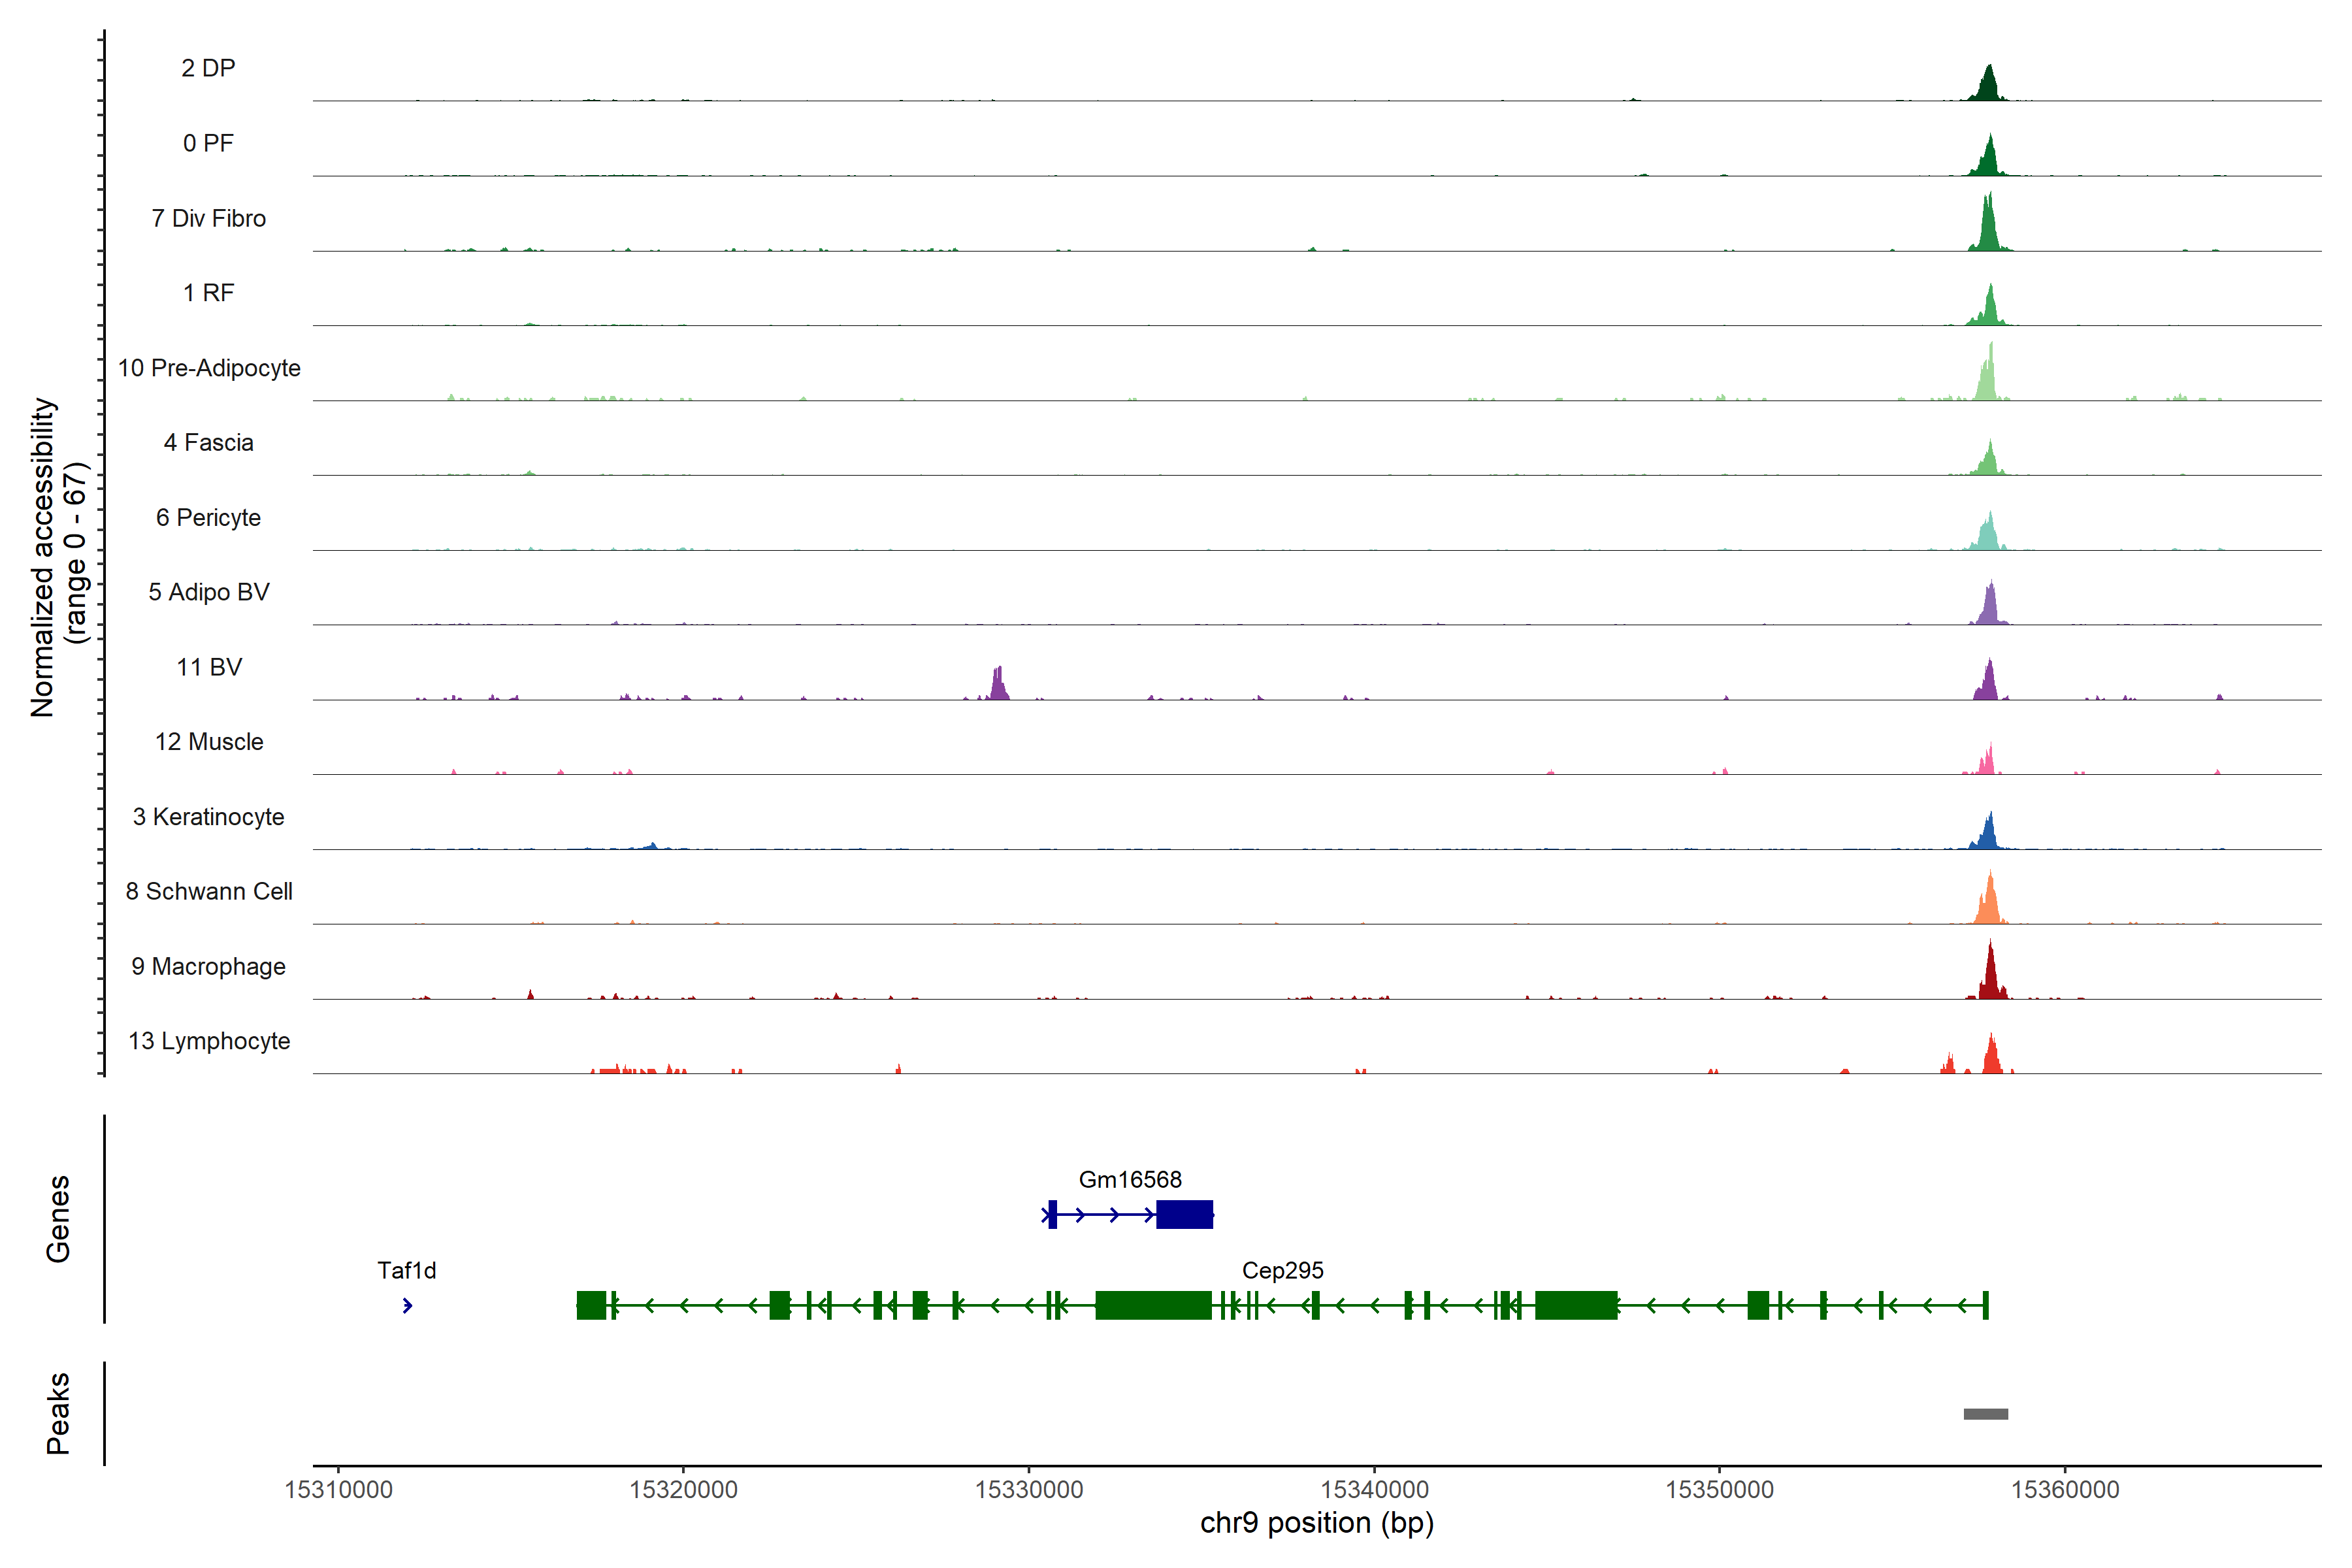The width and height of the screenshot is (2352, 1568).
Task: Select the 3 Keratinocyte track label
Action: click(209, 817)
